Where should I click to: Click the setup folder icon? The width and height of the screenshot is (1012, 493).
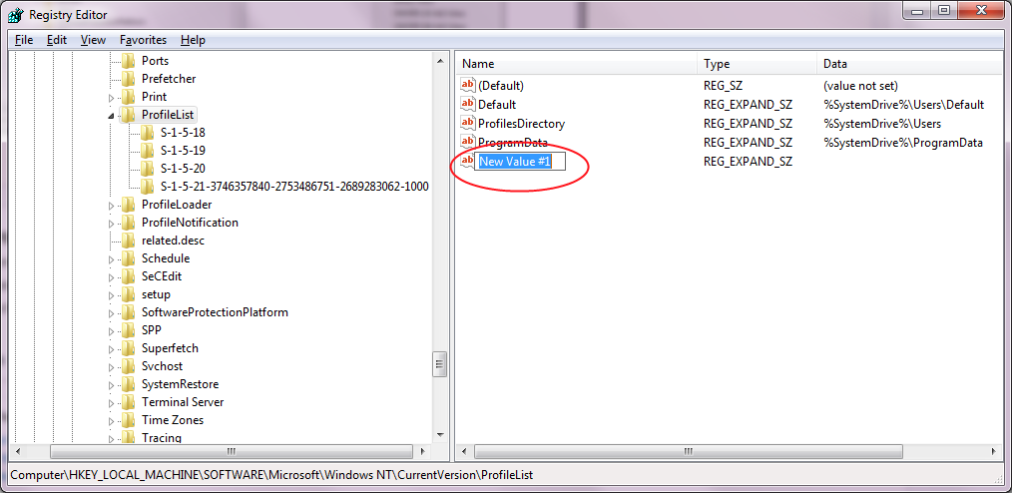point(128,294)
